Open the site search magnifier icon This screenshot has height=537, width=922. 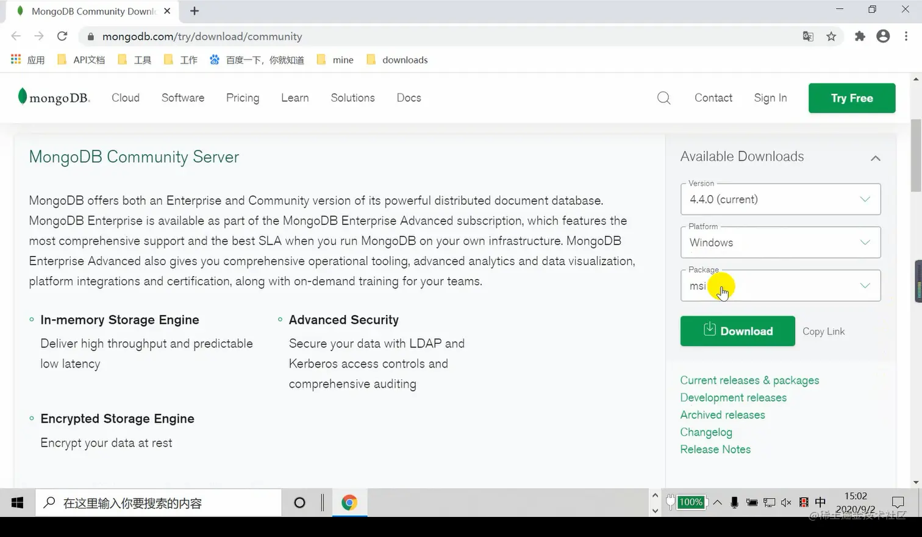pyautogui.click(x=664, y=98)
